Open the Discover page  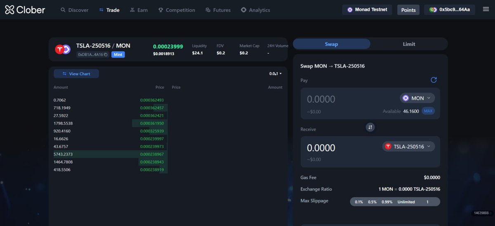74,10
